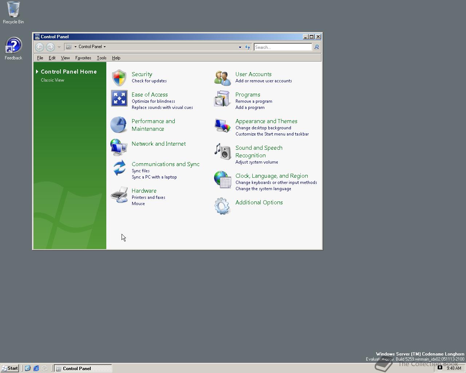Open the Additional Options heading
This screenshot has width=466, height=373.
[x=259, y=203]
